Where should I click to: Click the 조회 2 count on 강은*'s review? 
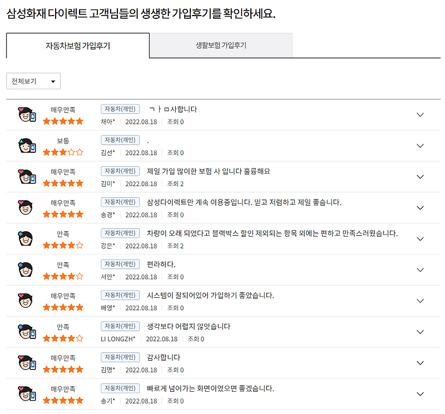click(175, 246)
